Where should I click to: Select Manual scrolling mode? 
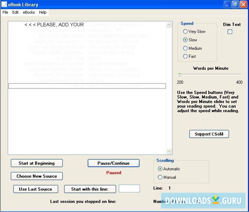(x=167, y=177)
